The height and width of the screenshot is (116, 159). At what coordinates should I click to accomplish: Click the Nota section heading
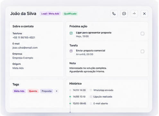coord(73,63)
